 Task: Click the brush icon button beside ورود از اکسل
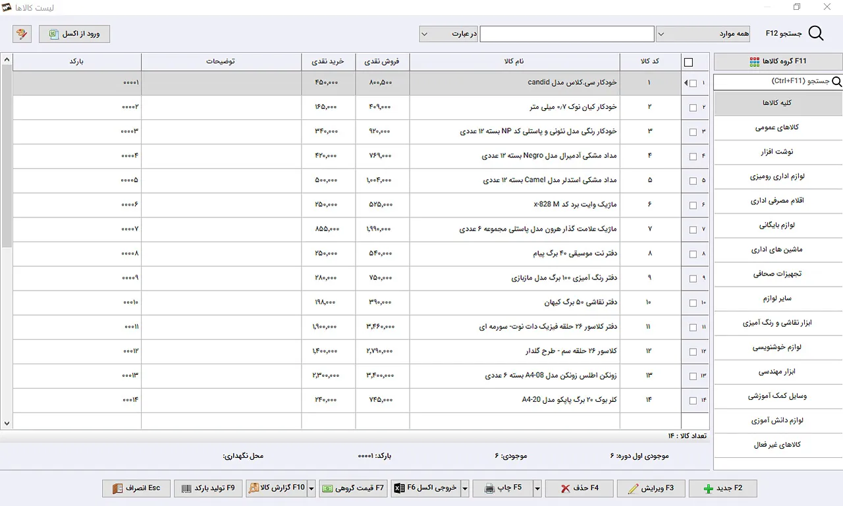(x=22, y=34)
